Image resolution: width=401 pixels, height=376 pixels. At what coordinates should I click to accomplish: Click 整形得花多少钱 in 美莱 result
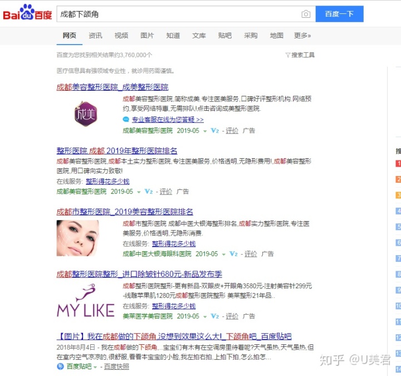pyautogui.click(x=174, y=306)
